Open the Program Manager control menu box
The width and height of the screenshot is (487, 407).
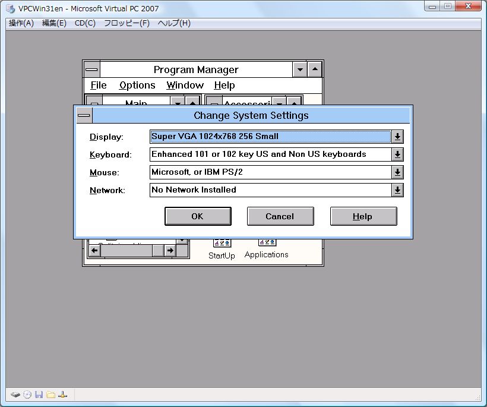tap(91, 70)
